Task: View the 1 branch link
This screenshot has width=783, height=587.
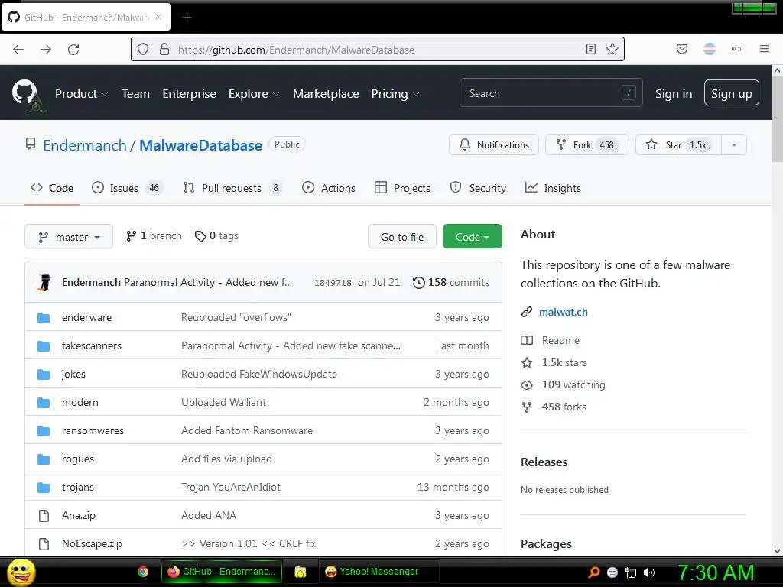Action: click(154, 236)
